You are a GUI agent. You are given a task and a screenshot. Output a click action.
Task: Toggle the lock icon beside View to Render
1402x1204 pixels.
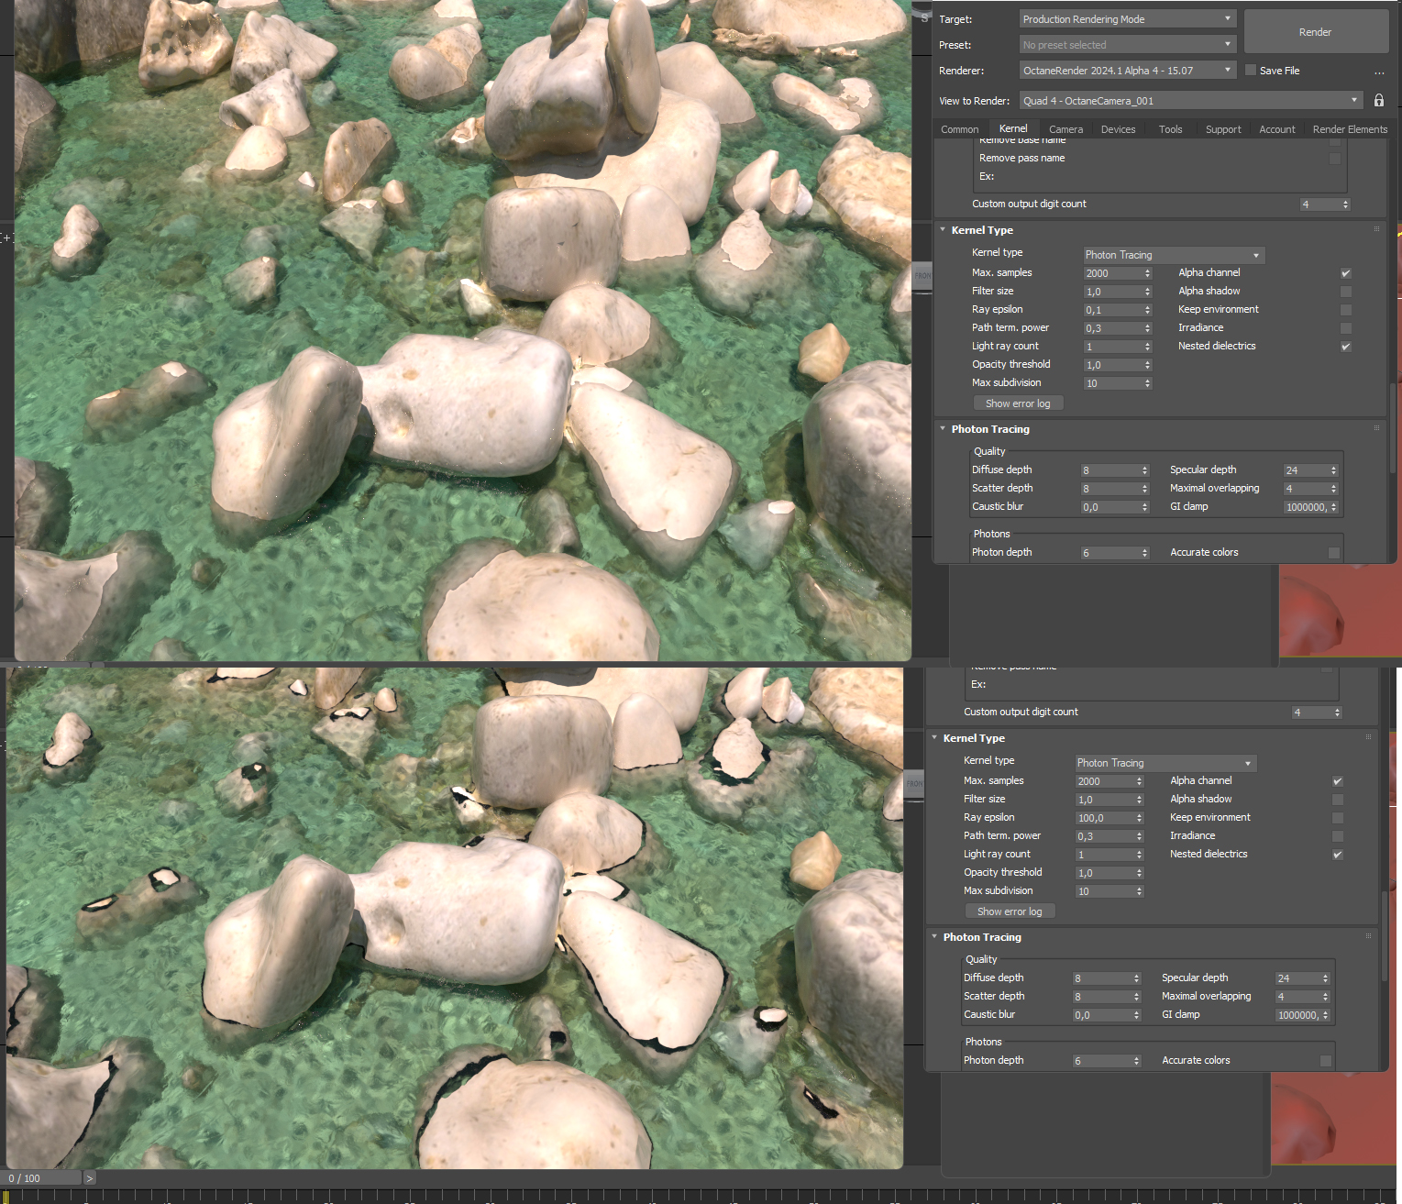[x=1378, y=101]
